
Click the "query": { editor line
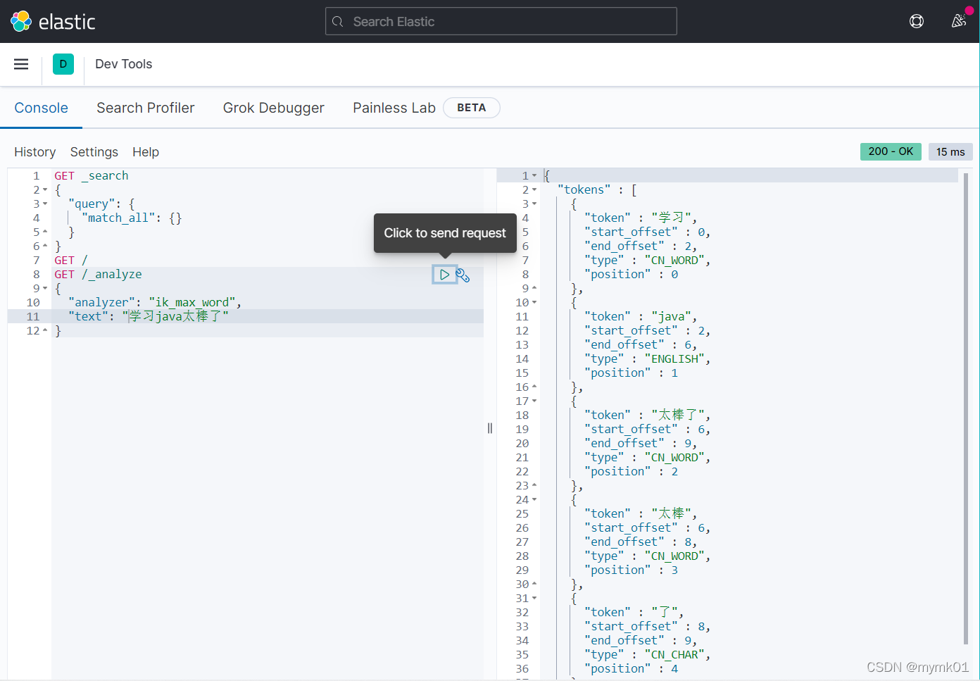[101, 204]
